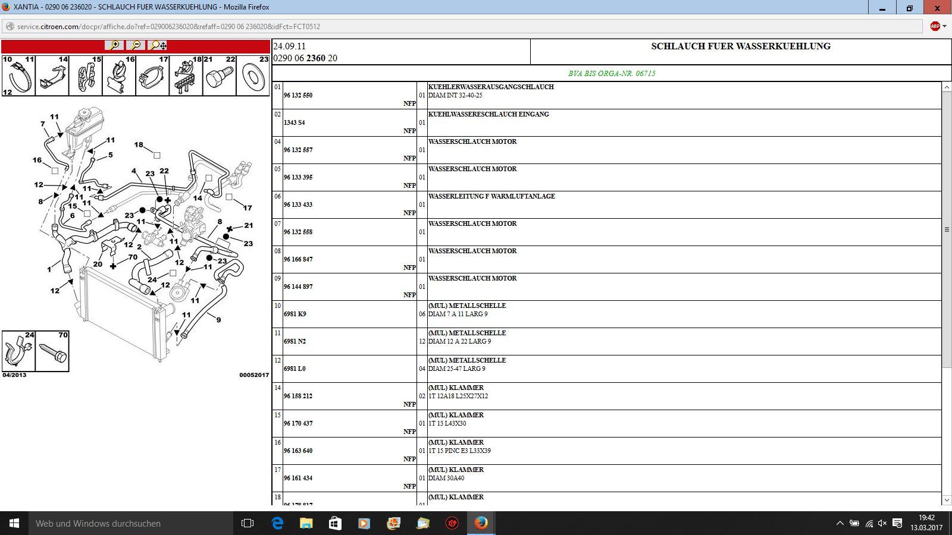Click the 'DIAM 30A40' text
This screenshot has height=535, width=952.
tap(446, 478)
